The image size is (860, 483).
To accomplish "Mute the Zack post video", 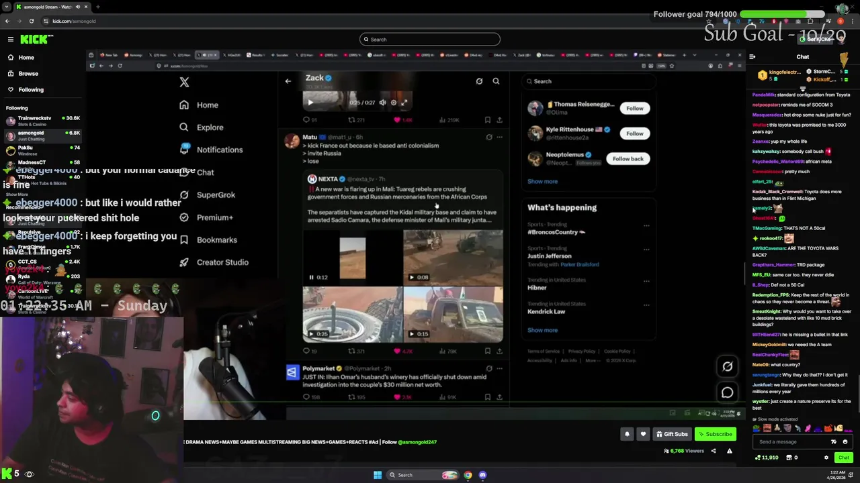I will 382,103.
